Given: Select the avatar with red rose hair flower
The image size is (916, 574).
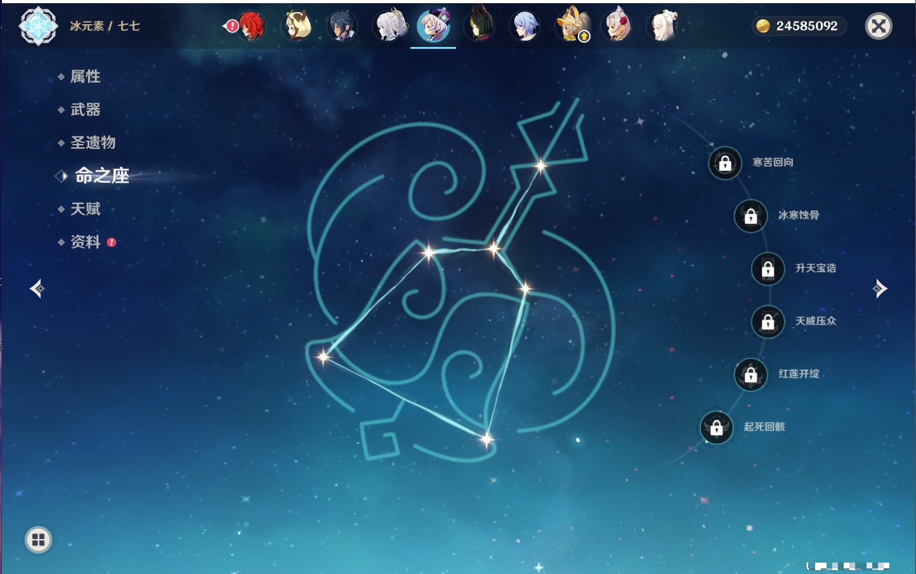Looking at the screenshot, I should click(x=617, y=26).
